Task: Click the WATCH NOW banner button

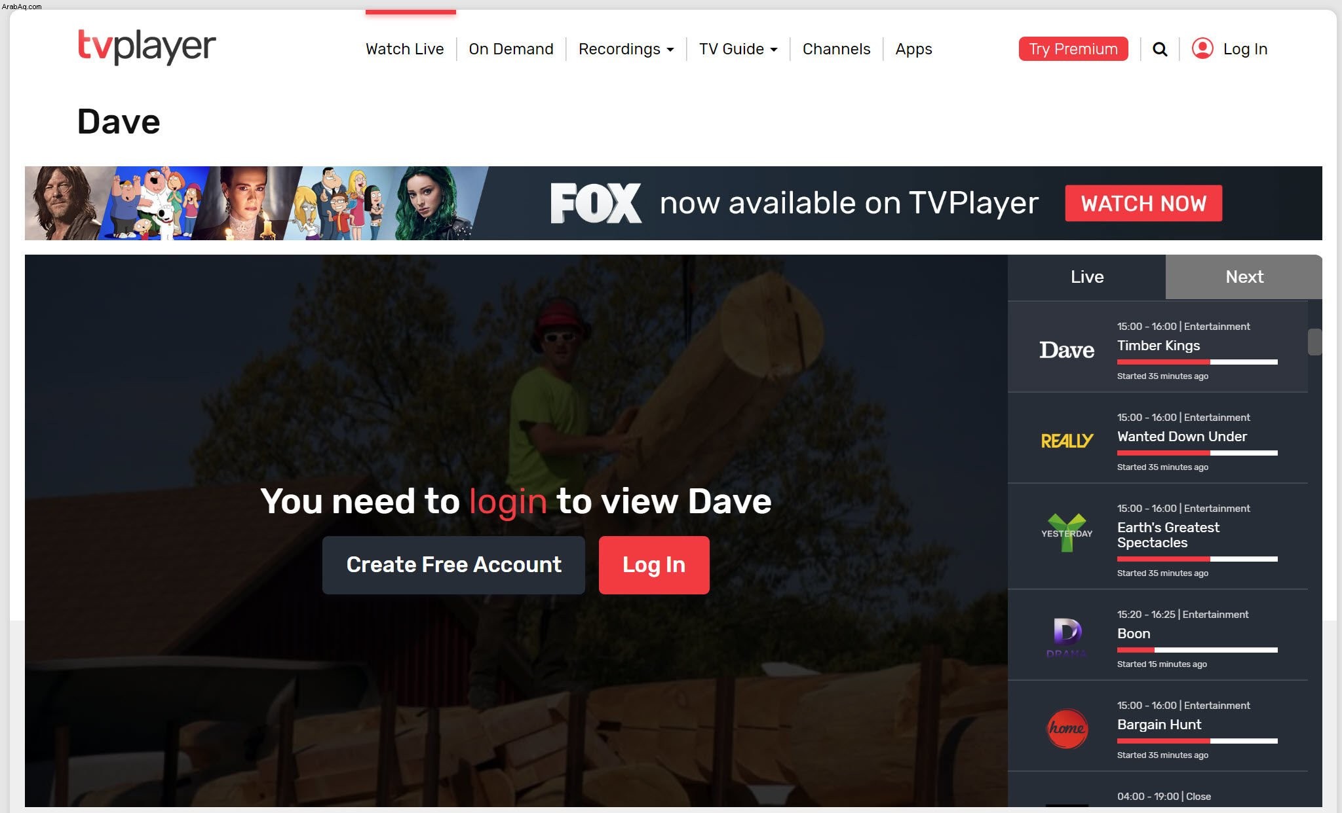Action: (x=1143, y=204)
